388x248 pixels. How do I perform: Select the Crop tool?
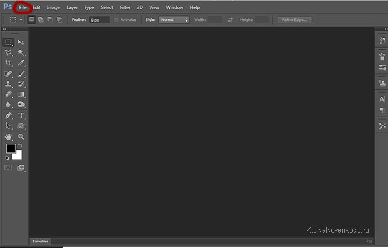pos(8,62)
